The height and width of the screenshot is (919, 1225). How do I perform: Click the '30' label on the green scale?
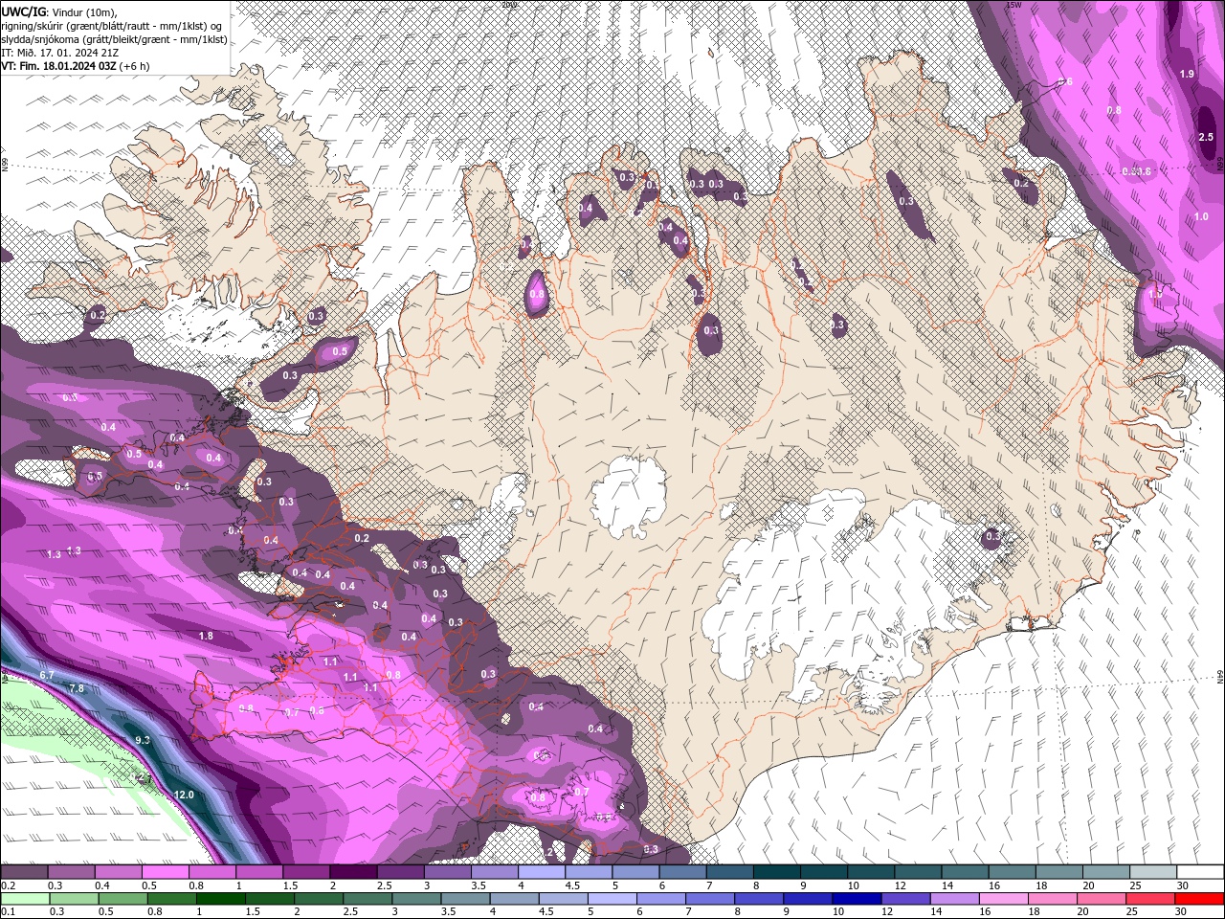click(x=1183, y=912)
